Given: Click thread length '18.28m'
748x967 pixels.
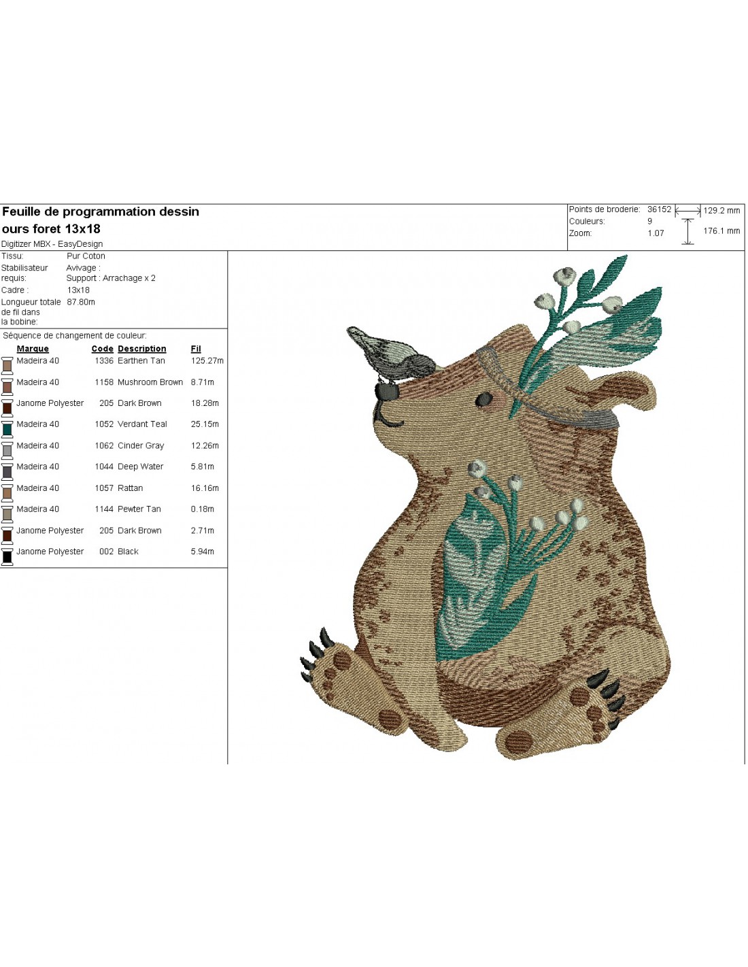Looking at the screenshot, I should click(205, 403).
